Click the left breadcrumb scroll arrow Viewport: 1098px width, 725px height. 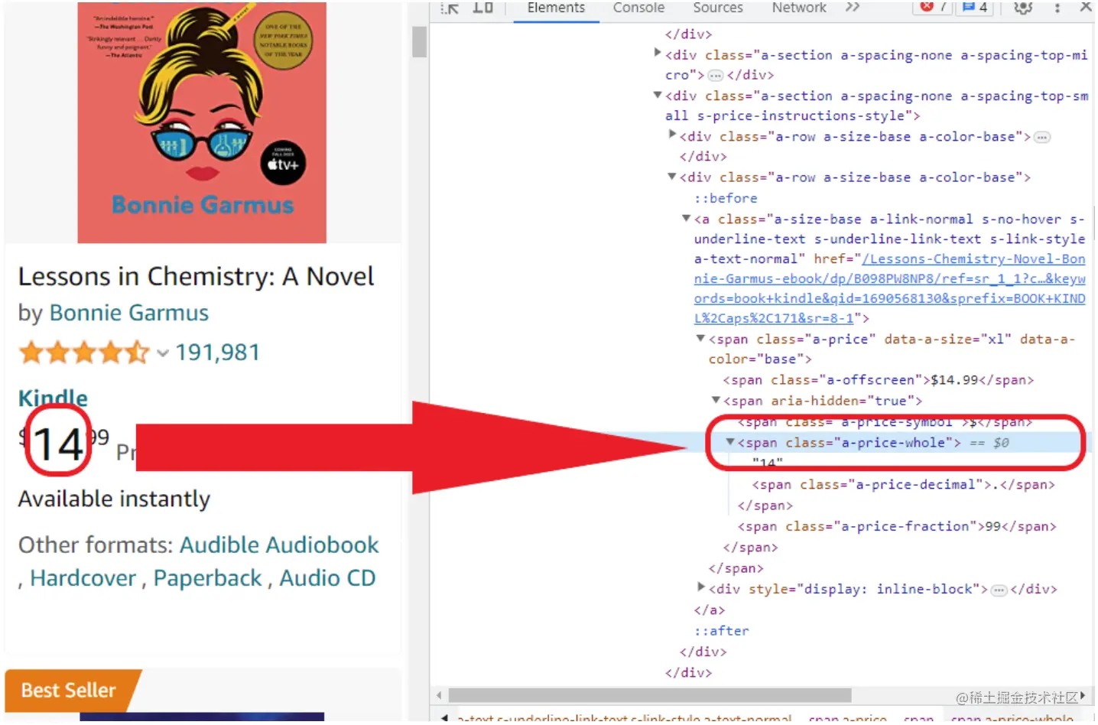(444, 718)
